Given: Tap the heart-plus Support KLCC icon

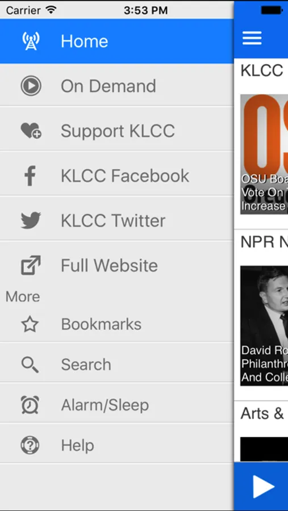Looking at the screenshot, I should [31, 131].
